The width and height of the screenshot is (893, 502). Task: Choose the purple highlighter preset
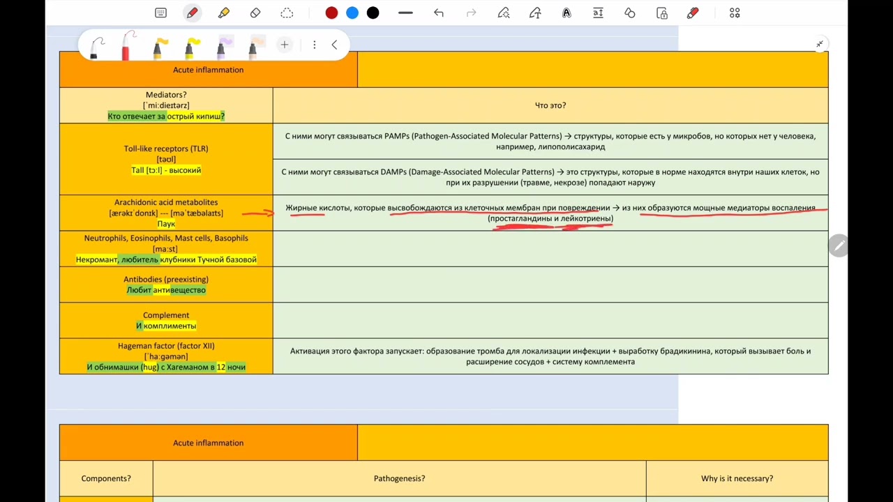[223, 47]
